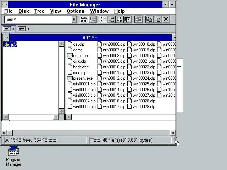Click the copy files toolbar icon
This screenshot has width=227, height=170.
tap(149, 19)
